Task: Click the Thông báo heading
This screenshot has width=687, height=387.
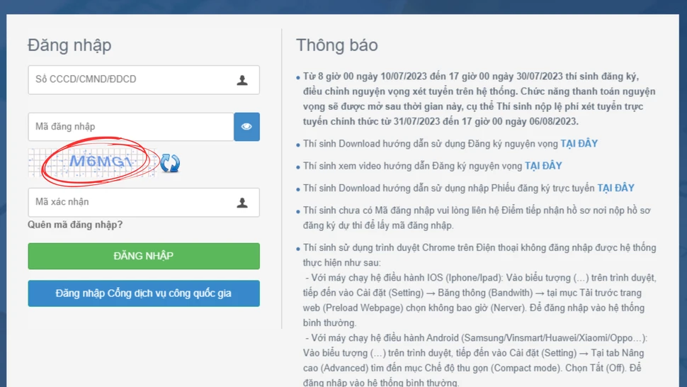Action: click(336, 45)
